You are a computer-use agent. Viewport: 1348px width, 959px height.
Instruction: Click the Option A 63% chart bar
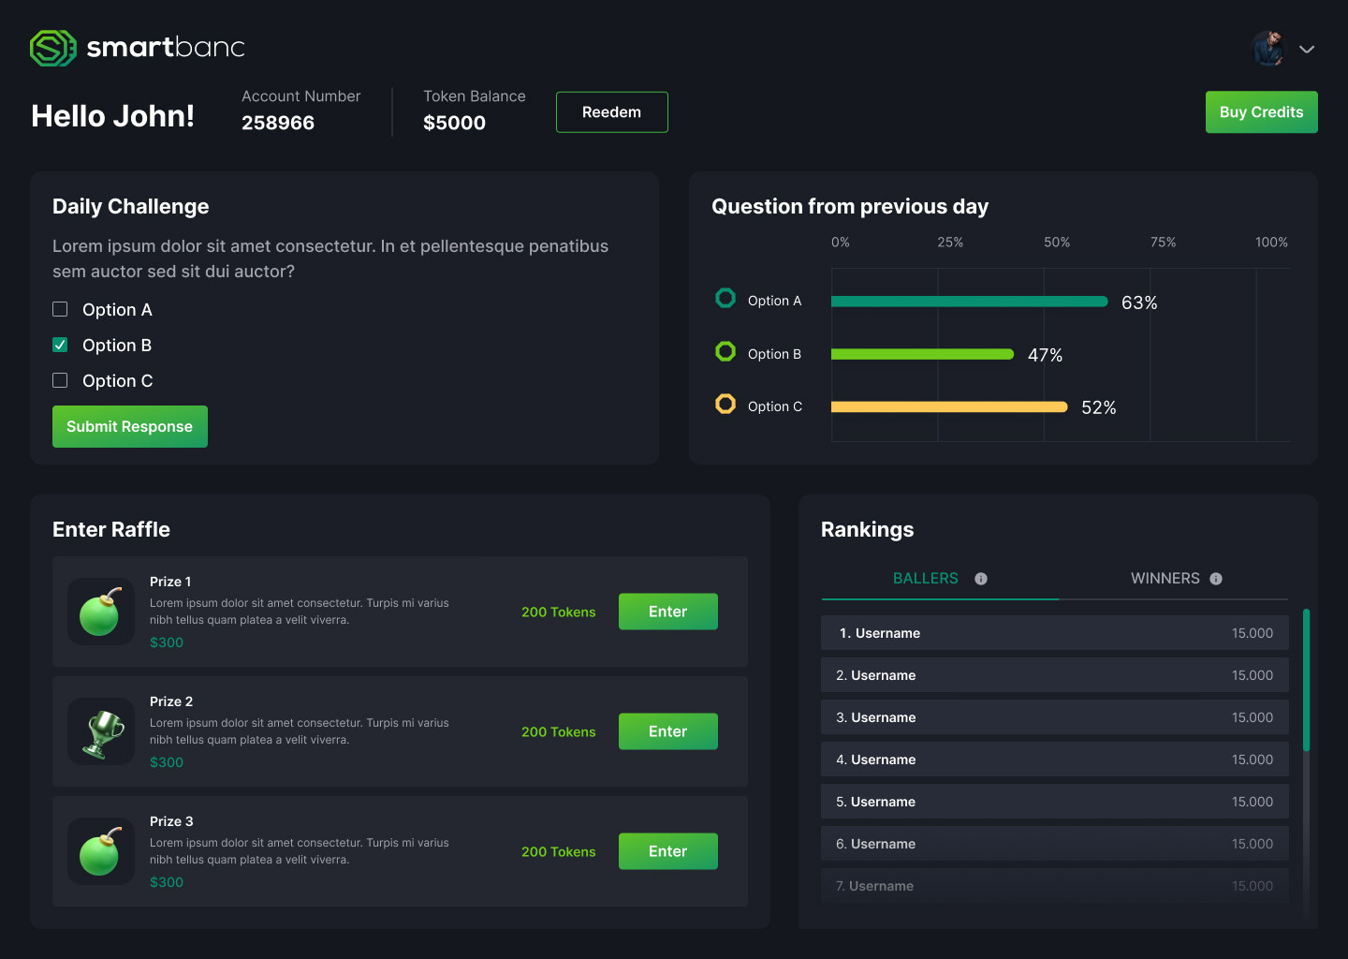pyautogui.click(x=969, y=302)
